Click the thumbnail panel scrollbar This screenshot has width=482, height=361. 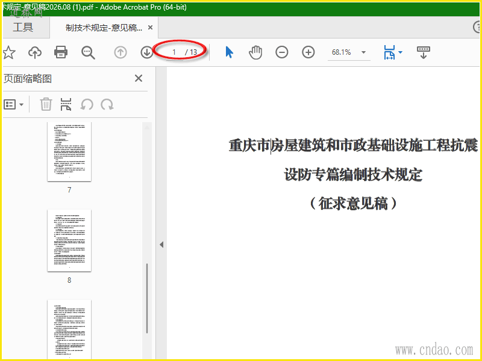point(147,298)
